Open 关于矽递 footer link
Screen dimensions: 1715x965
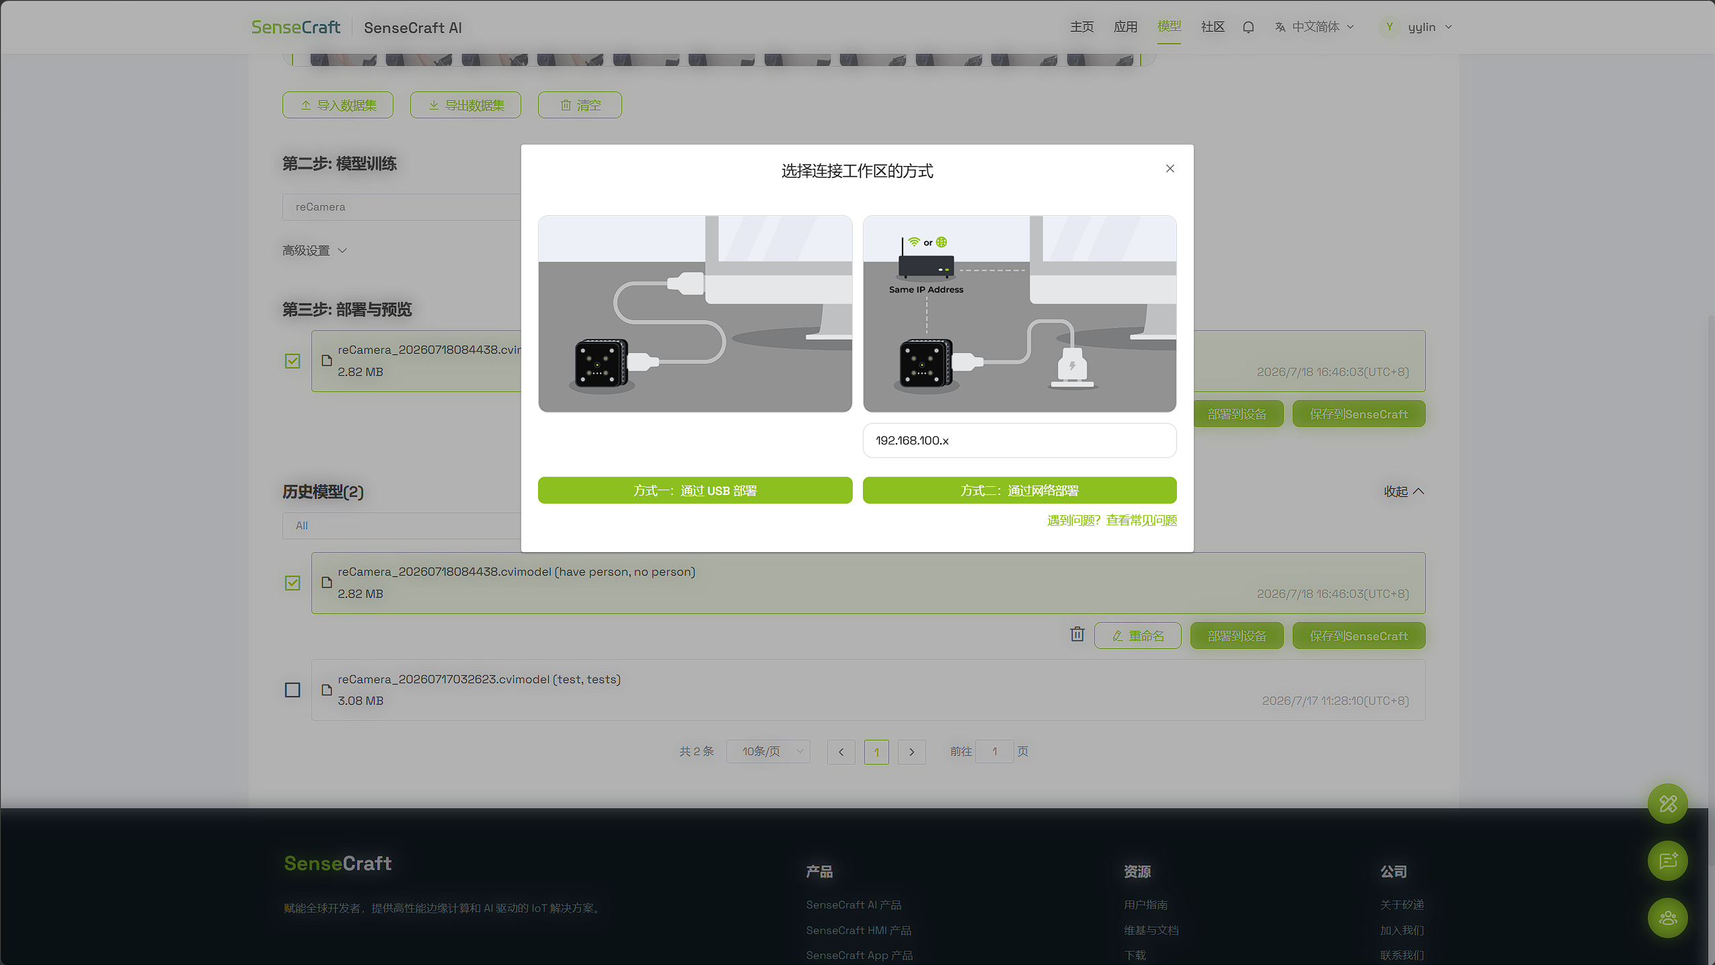pos(1402,905)
